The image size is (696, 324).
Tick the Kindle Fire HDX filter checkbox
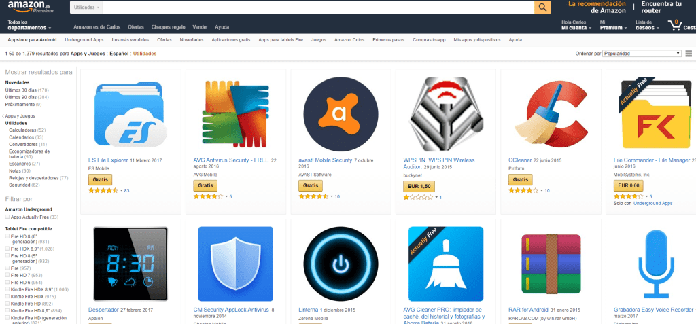pos(7,296)
